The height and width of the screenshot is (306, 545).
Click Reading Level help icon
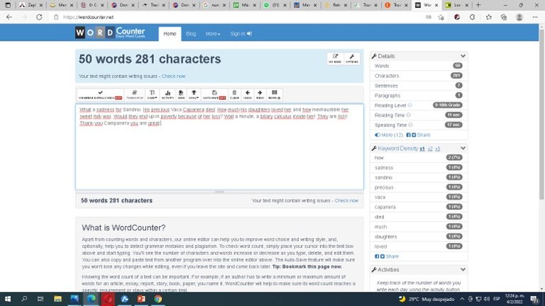pyautogui.click(x=409, y=105)
